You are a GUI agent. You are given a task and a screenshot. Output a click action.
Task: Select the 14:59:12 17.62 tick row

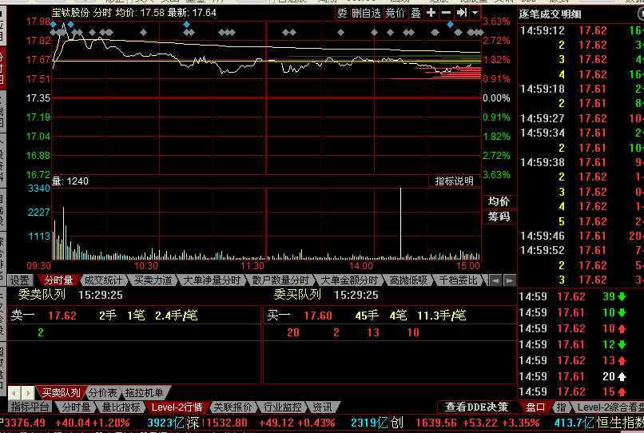581,30
